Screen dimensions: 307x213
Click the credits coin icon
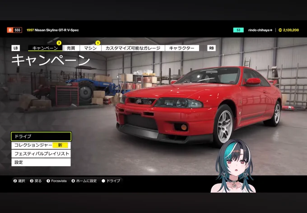click(x=280, y=30)
